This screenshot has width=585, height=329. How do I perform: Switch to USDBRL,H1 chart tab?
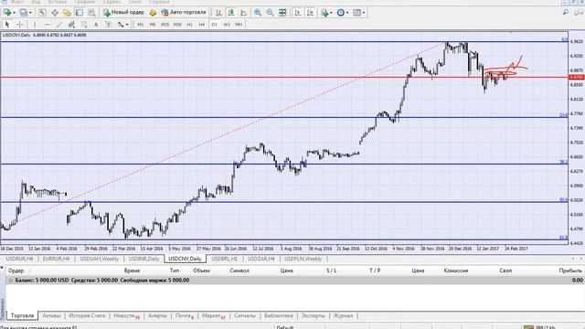[x=225, y=259]
